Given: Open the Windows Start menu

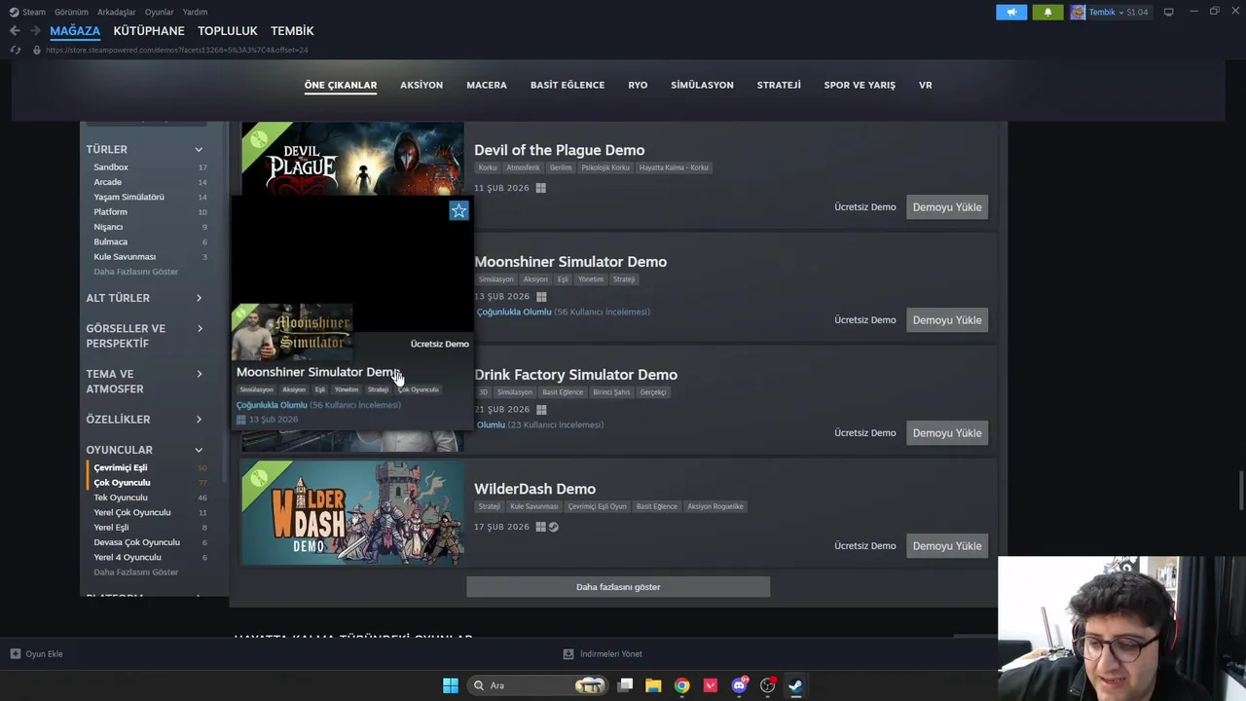Looking at the screenshot, I should tap(450, 685).
